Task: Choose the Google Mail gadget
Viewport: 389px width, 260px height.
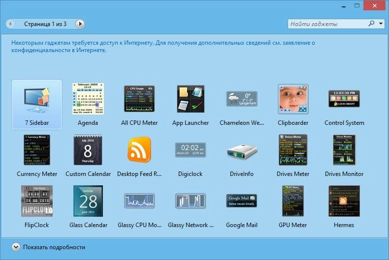Action: pyautogui.click(x=242, y=201)
